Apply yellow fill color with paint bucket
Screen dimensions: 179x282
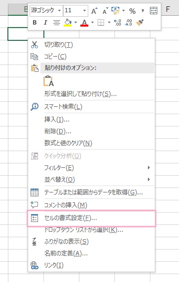click(68, 23)
